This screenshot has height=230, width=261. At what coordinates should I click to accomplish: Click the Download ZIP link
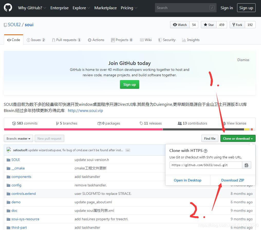tap(232, 180)
